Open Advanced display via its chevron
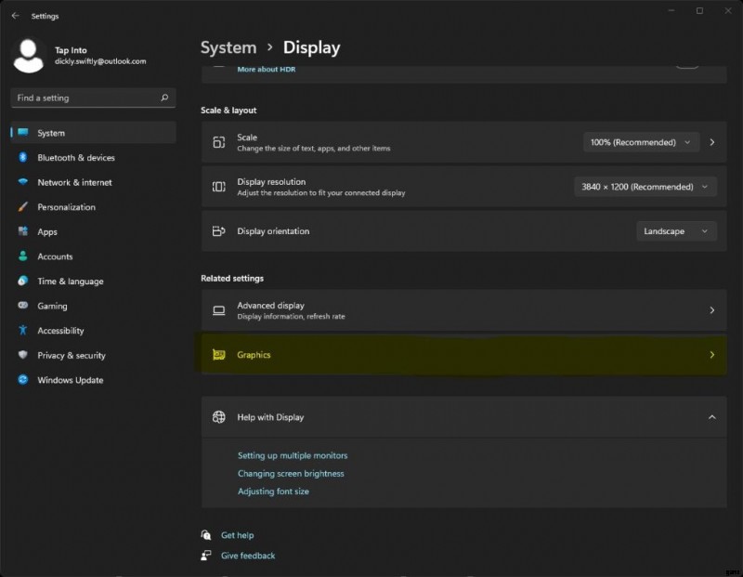This screenshot has height=577, width=743. (711, 310)
